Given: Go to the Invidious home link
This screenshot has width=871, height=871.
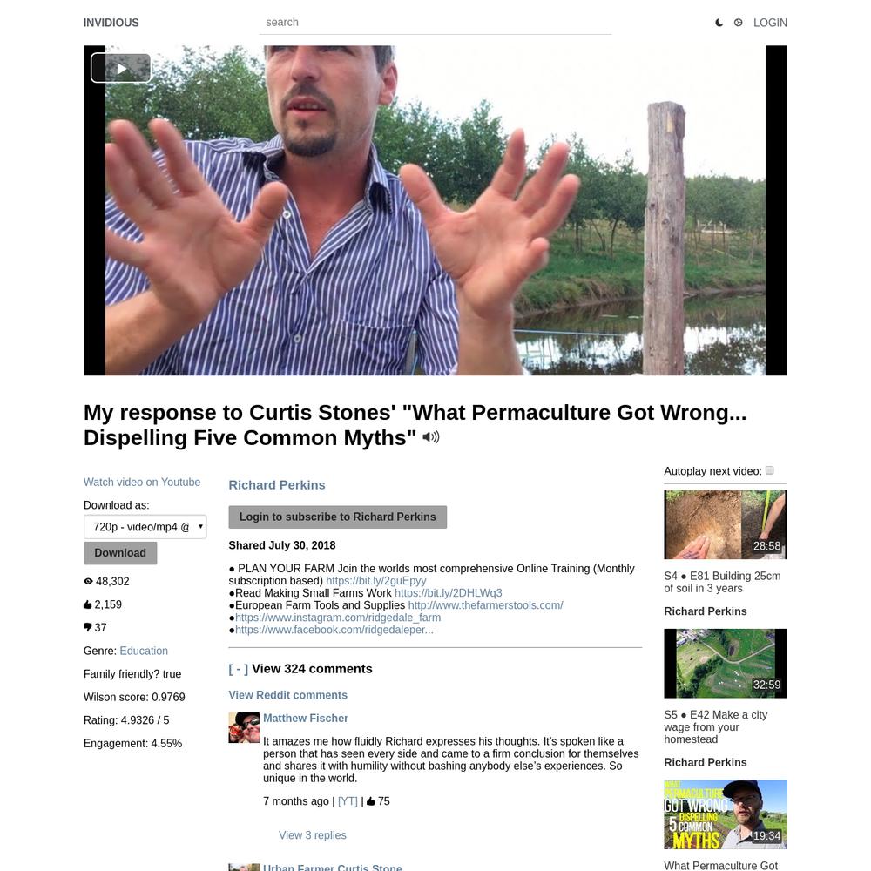Looking at the screenshot, I should coord(111,23).
